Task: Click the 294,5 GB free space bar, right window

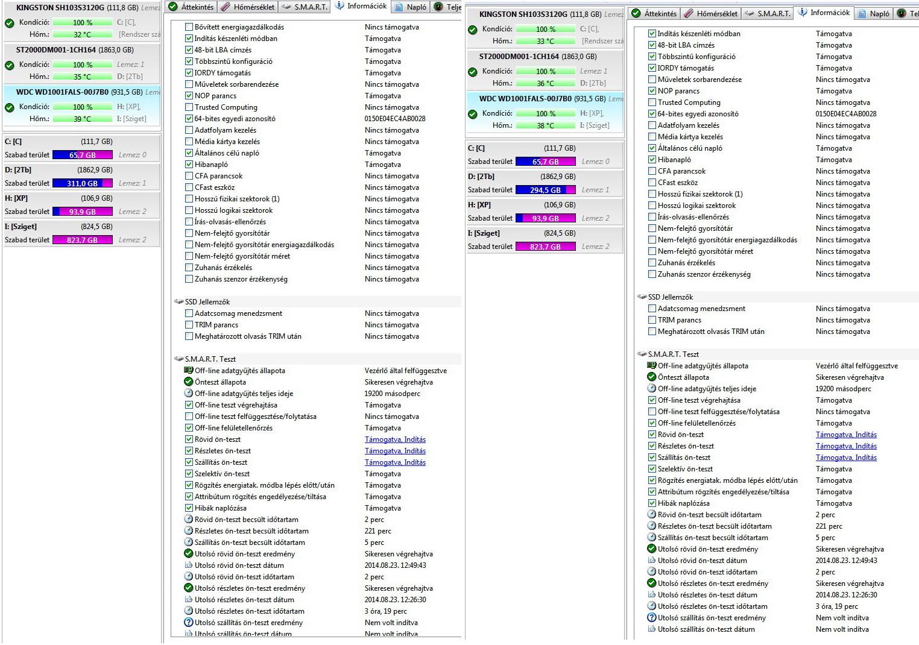Action: pos(546,190)
